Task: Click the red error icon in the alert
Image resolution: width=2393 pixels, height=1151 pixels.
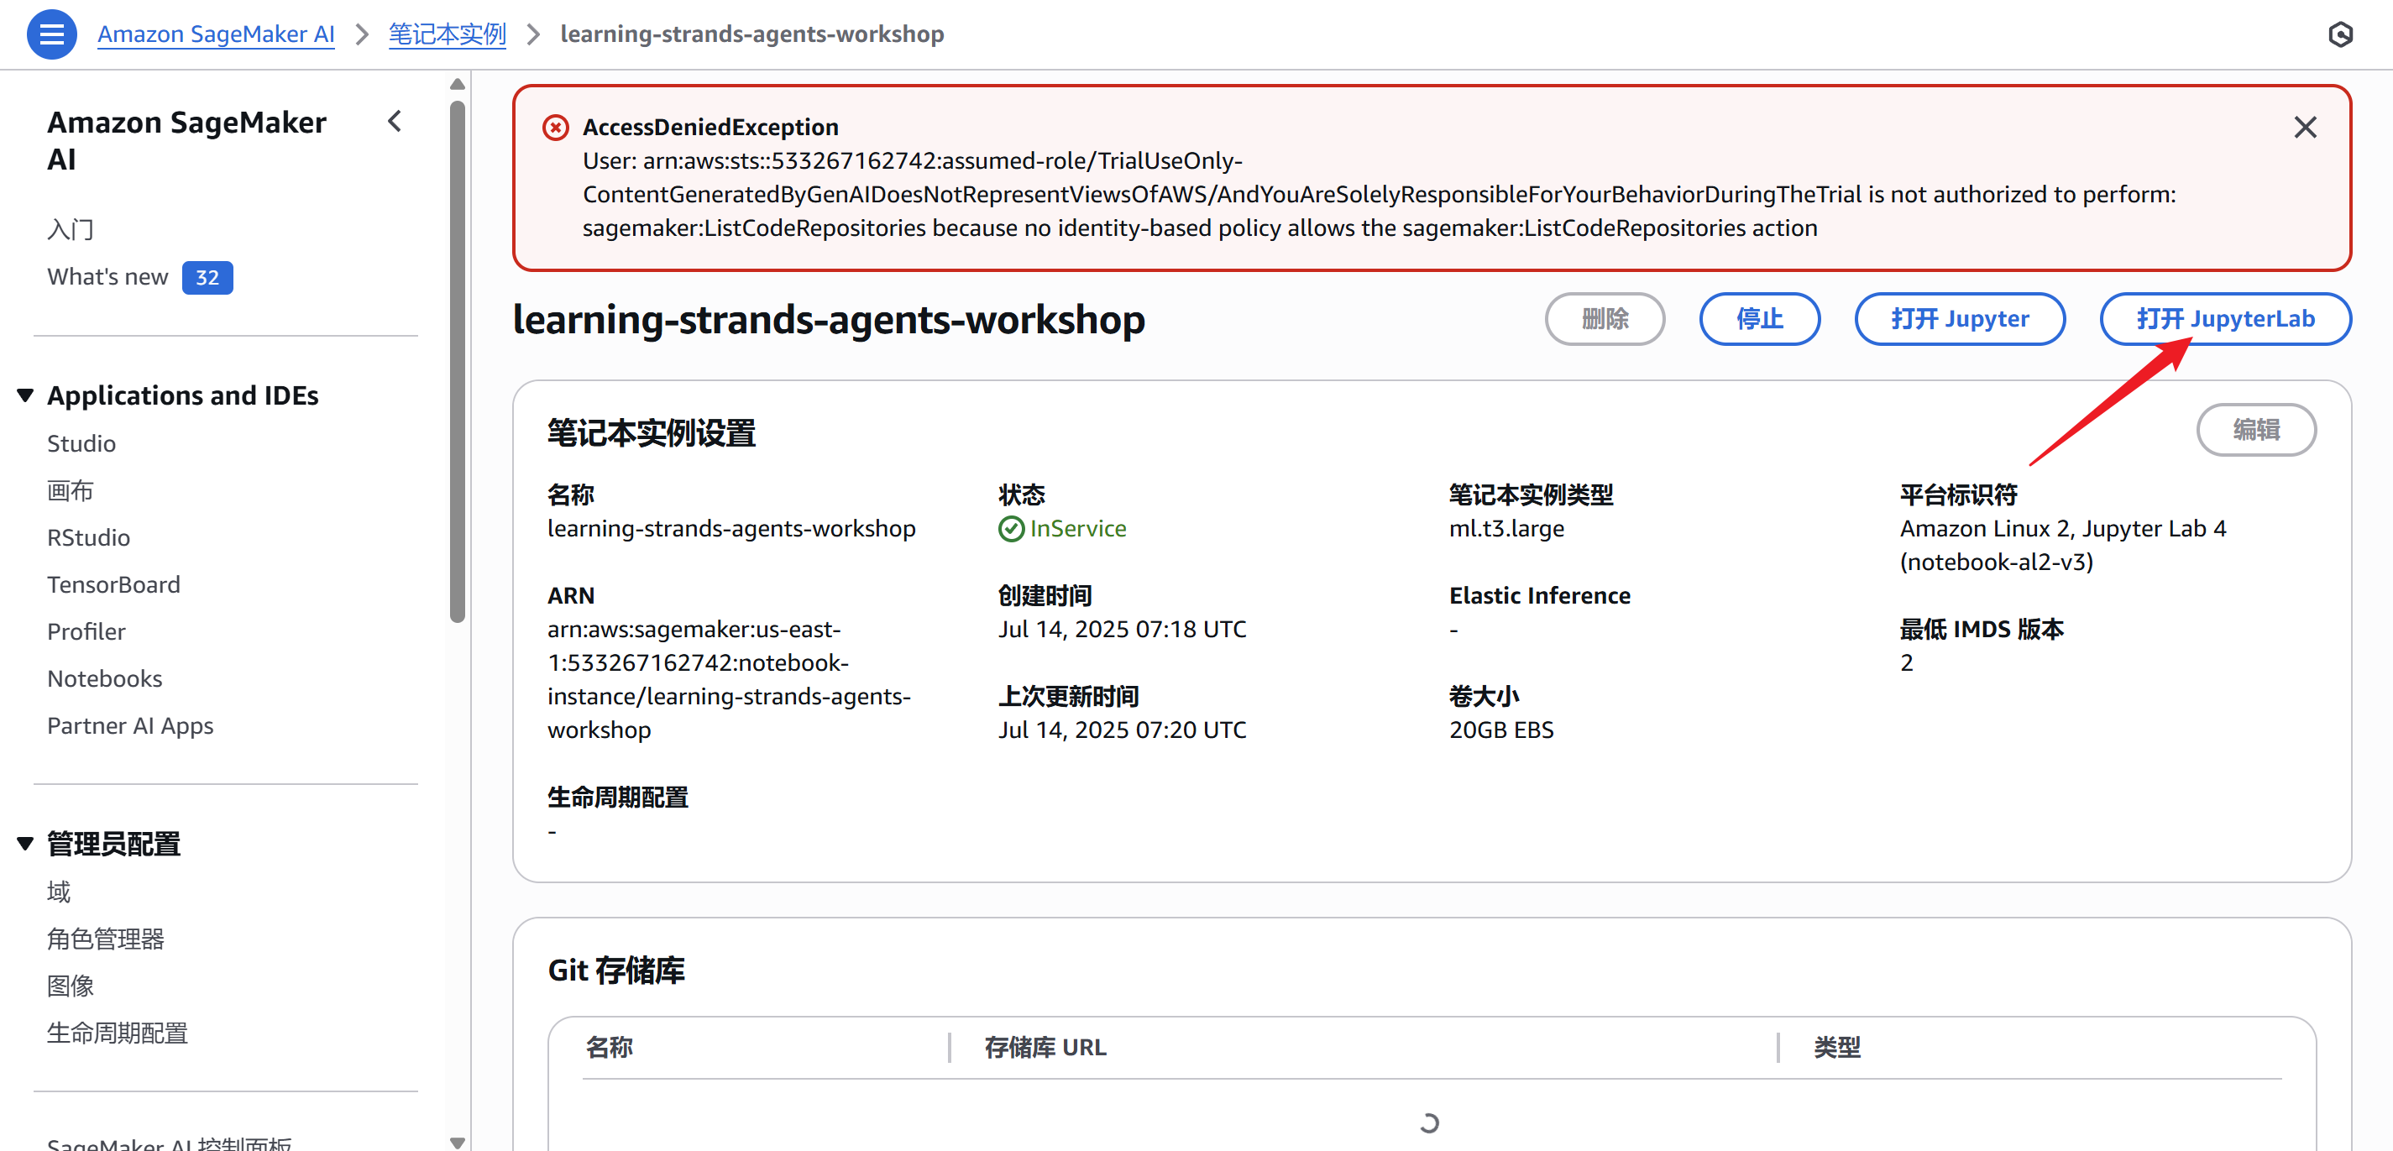Action: (556, 128)
